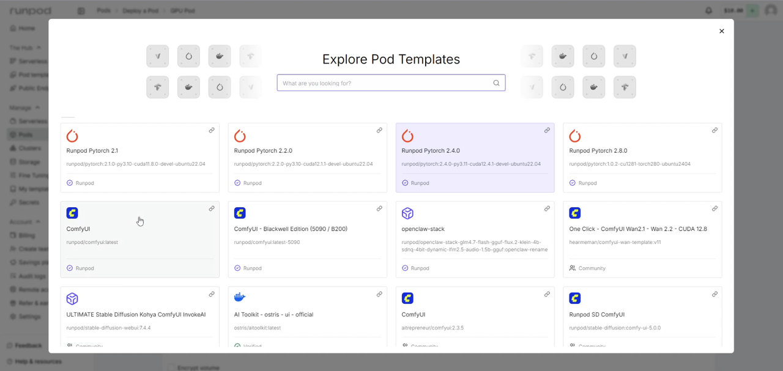Toggle the Encrypt volume checkbox behind dialog
This screenshot has height=371, width=783.
[x=172, y=367]
